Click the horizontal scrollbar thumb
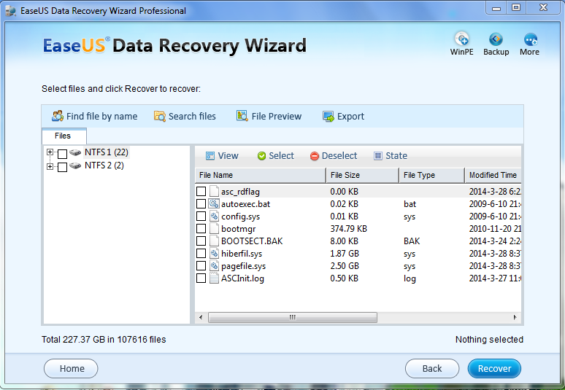 coord(293,317)
